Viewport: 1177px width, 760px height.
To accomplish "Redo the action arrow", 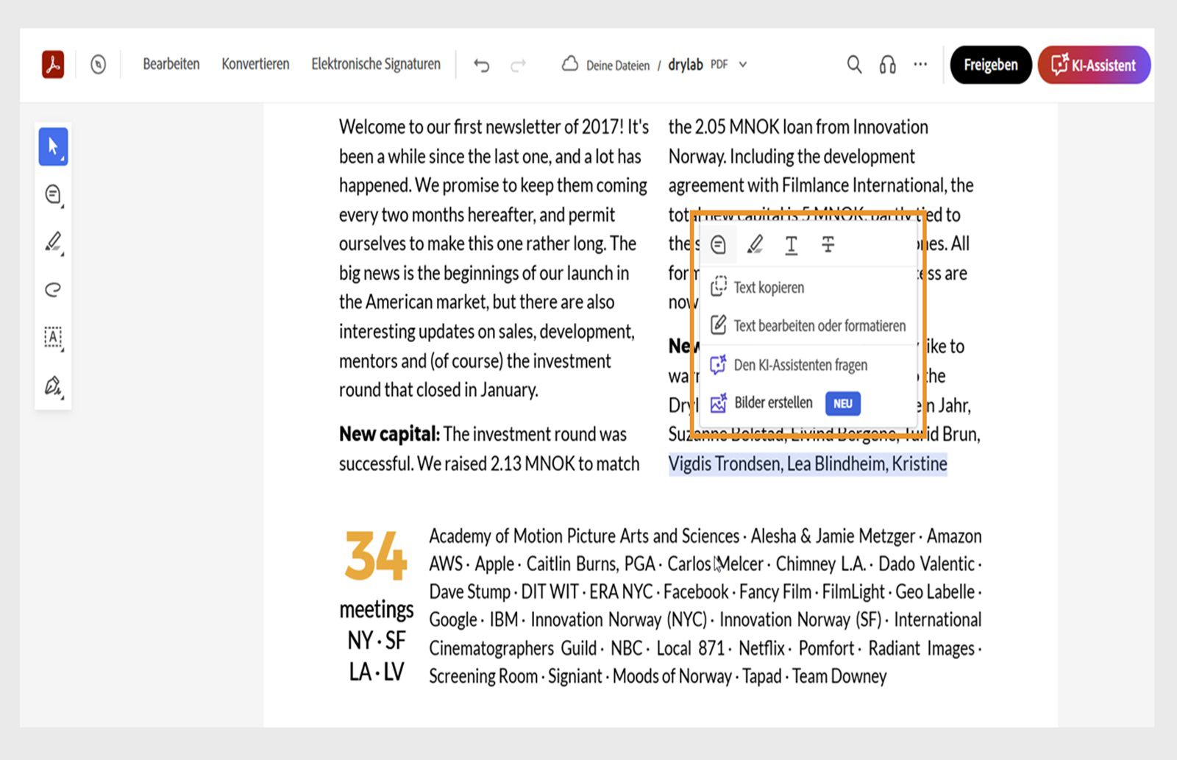I will click(519, 65).
